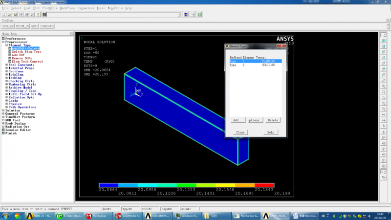This screenshot has height=220, width=391.
Task: Expand the Material Props node
Action: [x=7, y=68]
